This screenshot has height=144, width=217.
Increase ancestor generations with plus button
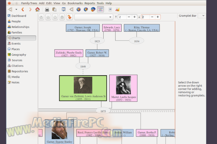[134, 17]
